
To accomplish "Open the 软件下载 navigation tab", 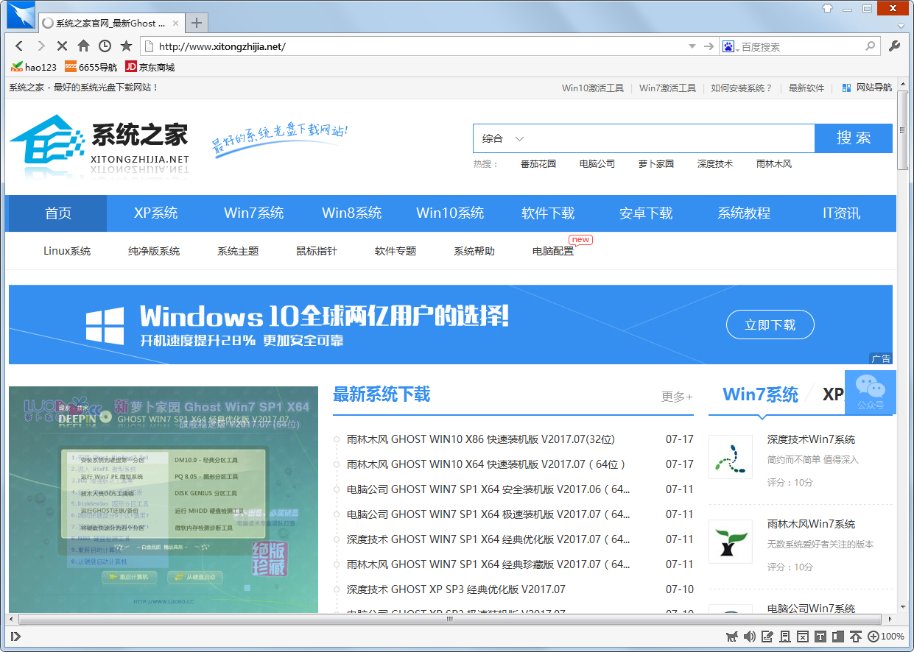I will [547, 213].
